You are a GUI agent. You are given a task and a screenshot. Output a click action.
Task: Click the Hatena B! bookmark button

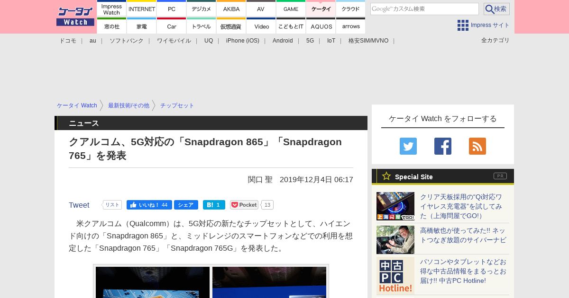[x=214, y=205]
